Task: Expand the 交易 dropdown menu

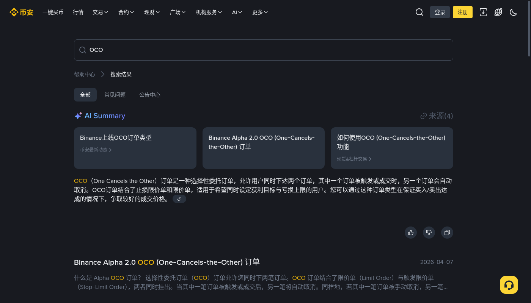Action: [101, 12]
